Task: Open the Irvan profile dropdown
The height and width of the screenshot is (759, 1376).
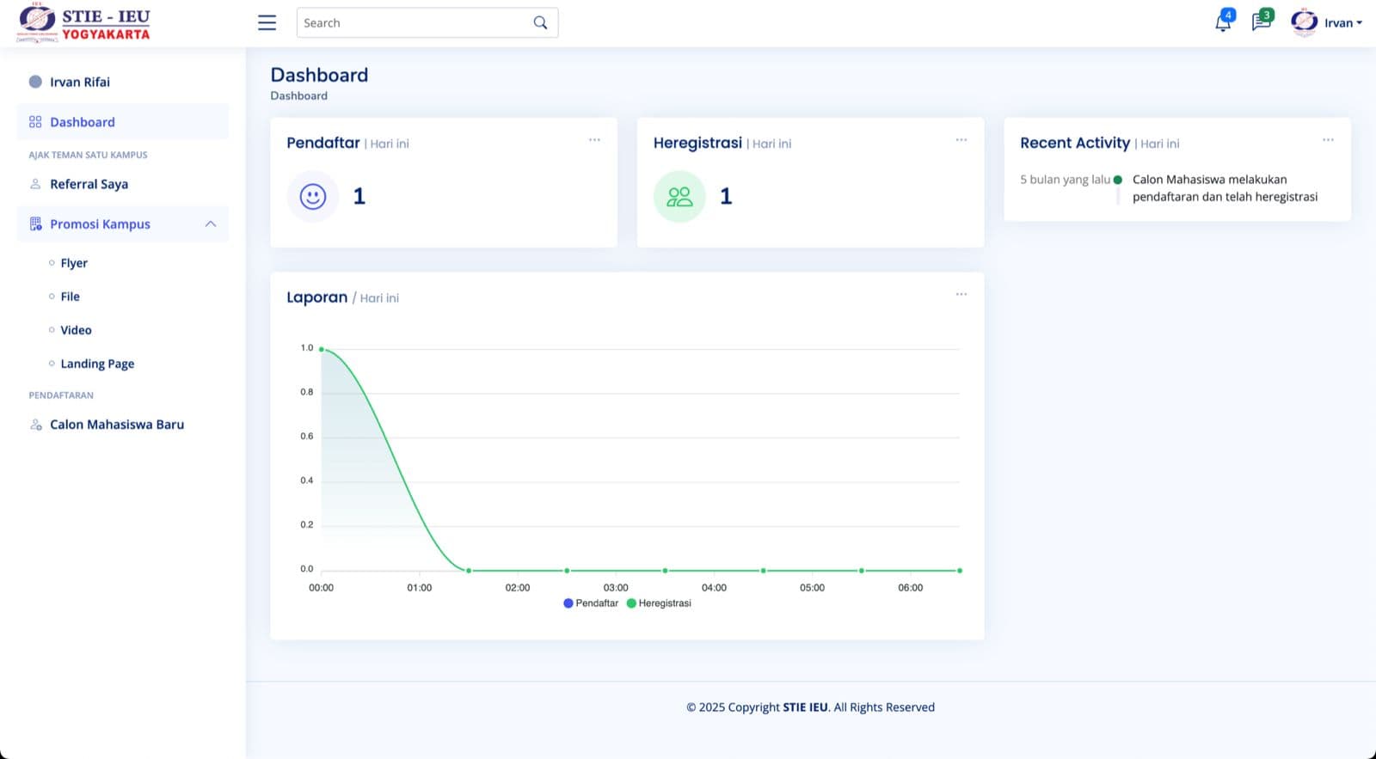Action: (x=1328, y=23)
